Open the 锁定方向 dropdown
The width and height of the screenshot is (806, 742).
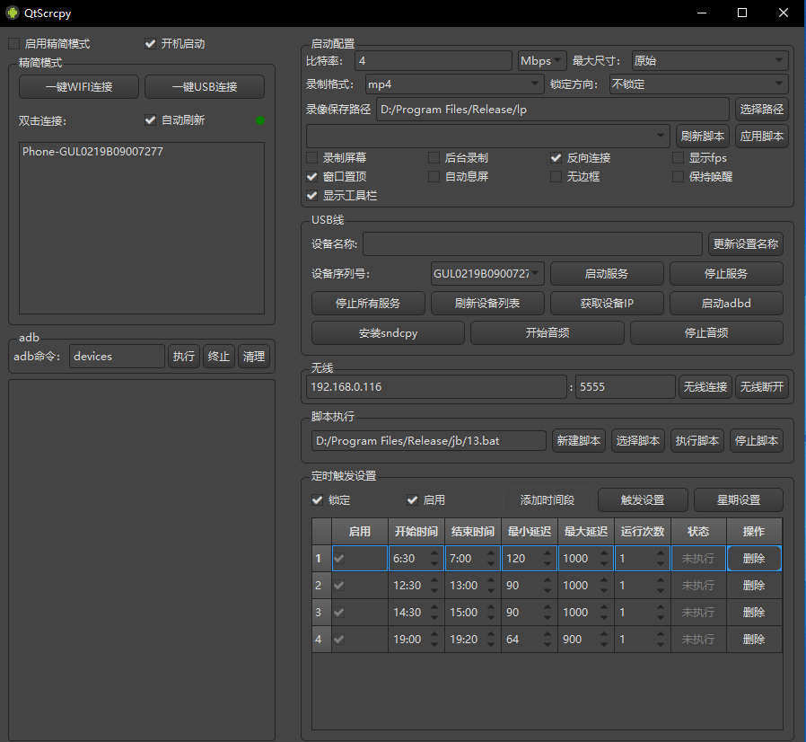697,84
